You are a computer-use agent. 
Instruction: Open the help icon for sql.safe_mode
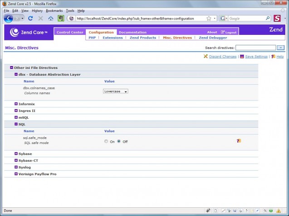(x=239, y=141)
